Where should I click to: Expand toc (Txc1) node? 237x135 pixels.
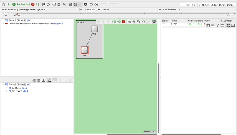click(x=7, y=91)
